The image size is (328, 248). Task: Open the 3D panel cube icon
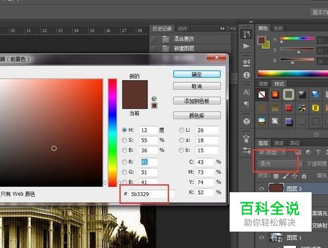247,121
